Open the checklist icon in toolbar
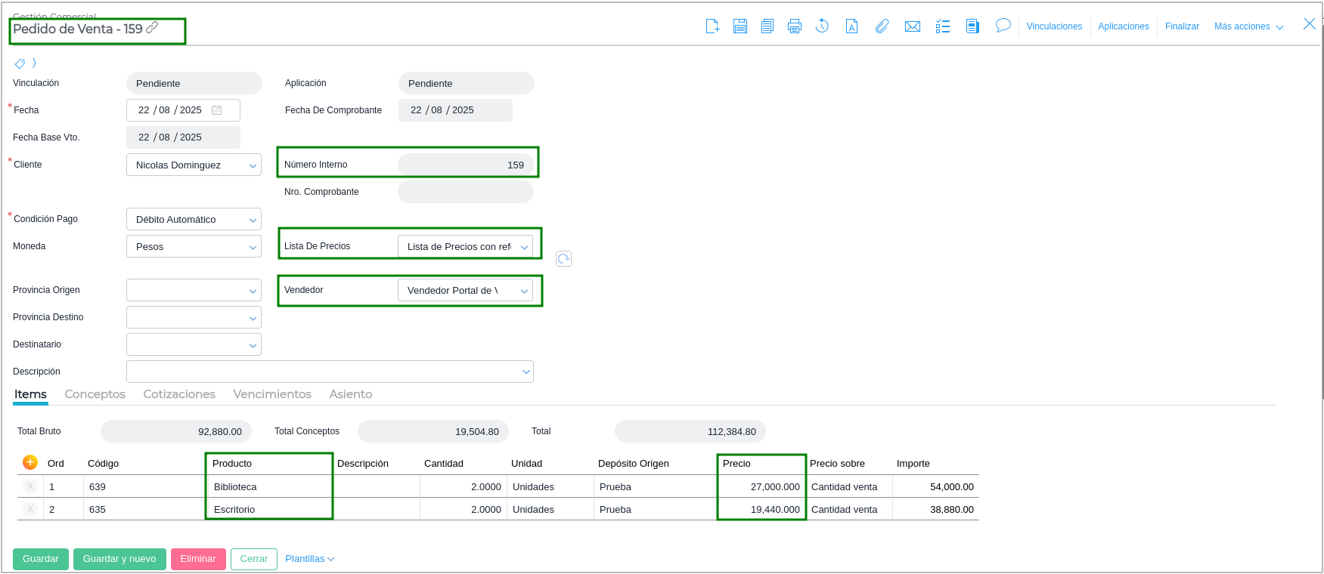1324x574 pixels. 942,26
